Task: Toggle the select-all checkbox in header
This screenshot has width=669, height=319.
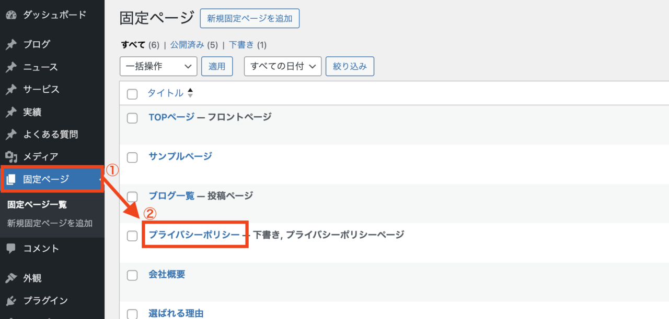Action: click(132, 94)
